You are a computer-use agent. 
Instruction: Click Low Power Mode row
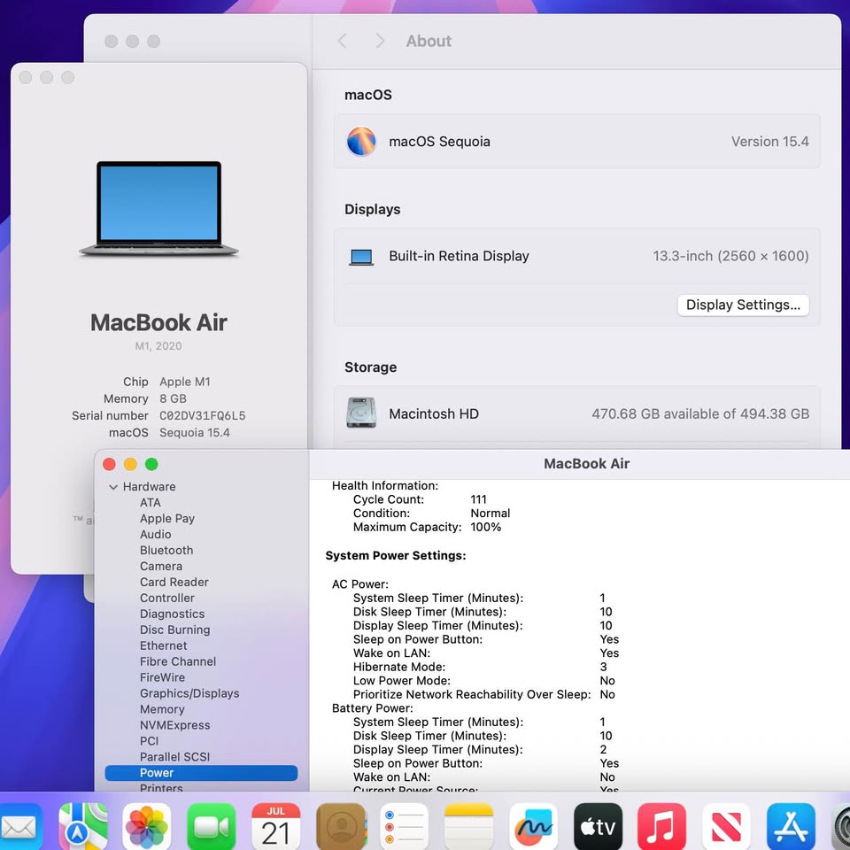[484, 680]
